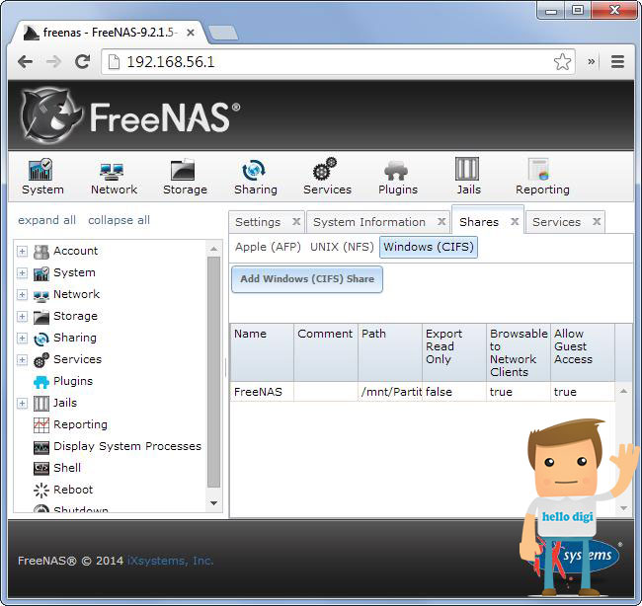This screenshot has width=642, height=606.
Task: Click the sidebar tree scroll down arrow
Action: click(x=213, y=503)
